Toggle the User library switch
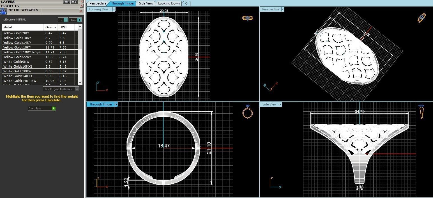 [x=75, y=20]
